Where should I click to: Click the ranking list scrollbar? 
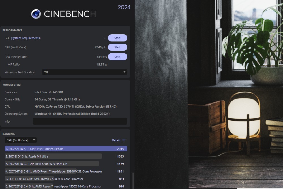coord(133,181)
